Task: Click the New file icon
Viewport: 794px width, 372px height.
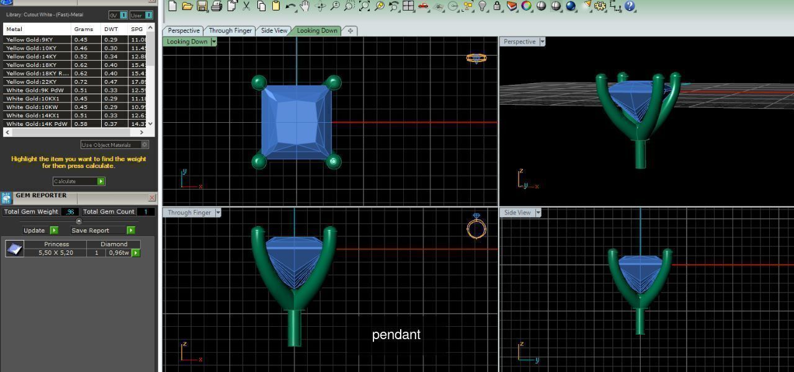Action: click(x=172, y=6)
